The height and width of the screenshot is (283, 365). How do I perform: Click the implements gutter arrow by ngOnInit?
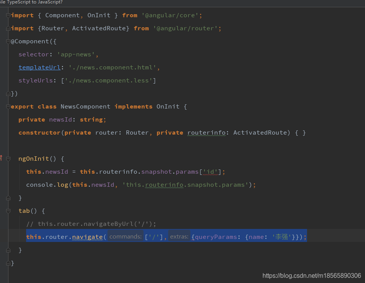coord(1,158)
